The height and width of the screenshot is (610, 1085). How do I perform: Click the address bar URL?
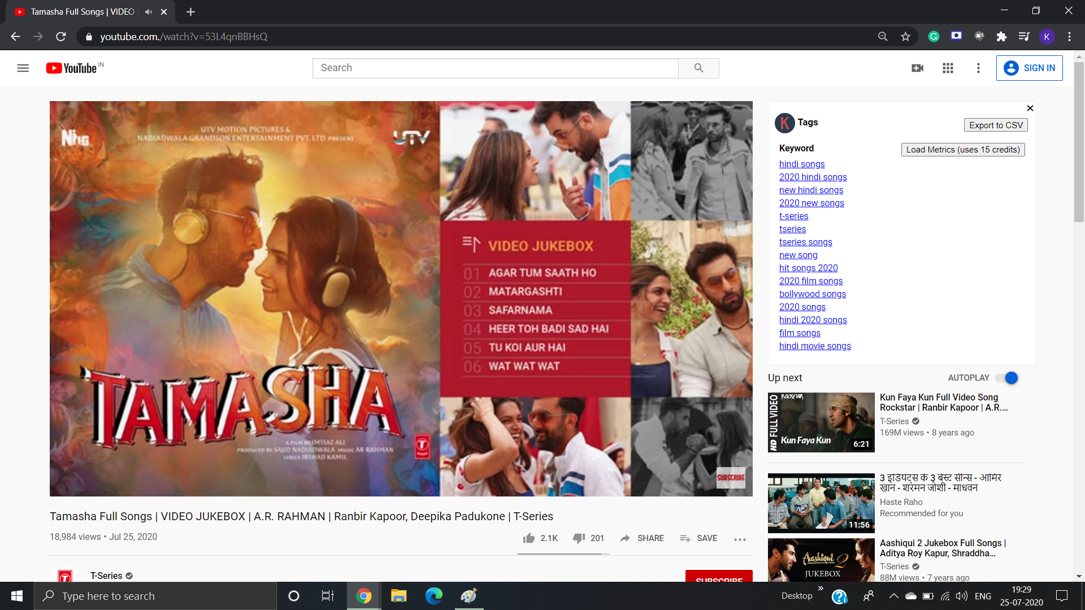pyautogui.click(x=184, y=36)
